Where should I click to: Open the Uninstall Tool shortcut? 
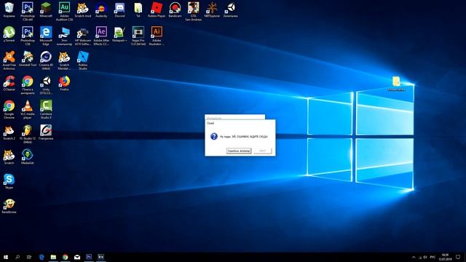tap(28, 58)
